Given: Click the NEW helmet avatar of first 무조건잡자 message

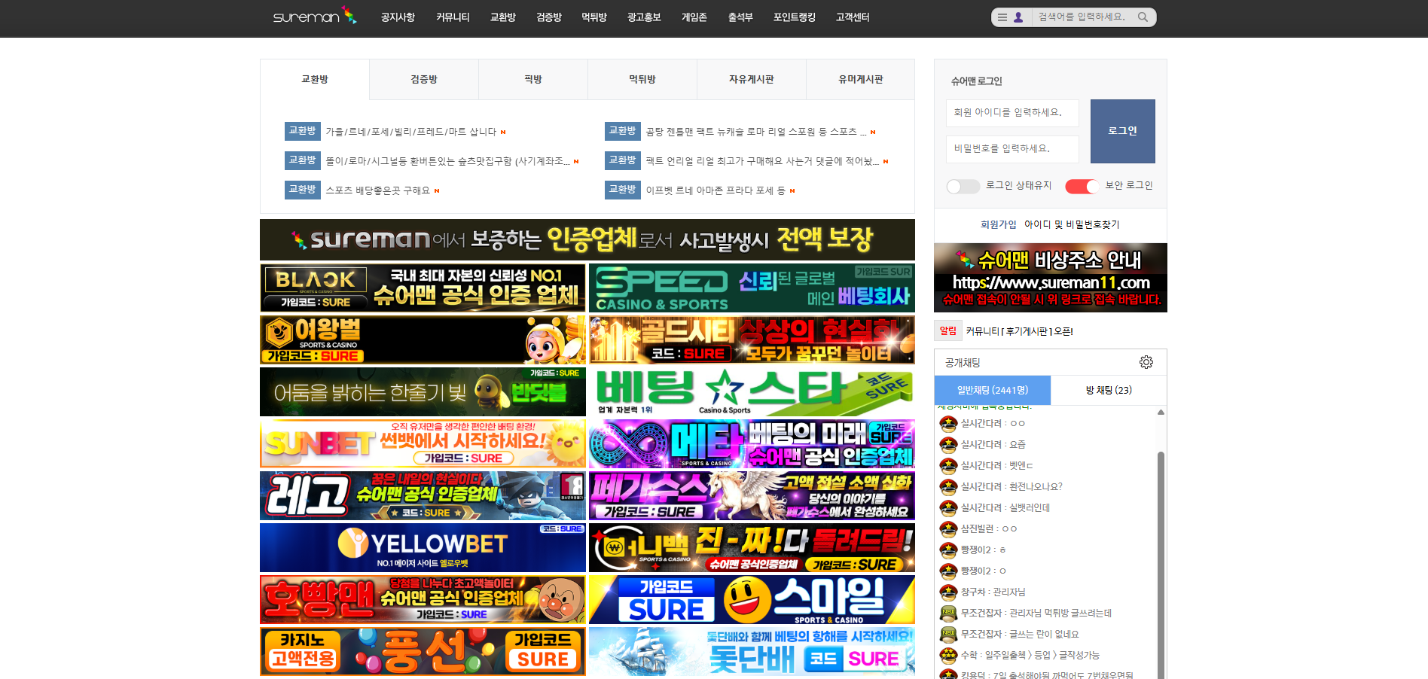Looking at the screenshot, I should click(948, 613).
